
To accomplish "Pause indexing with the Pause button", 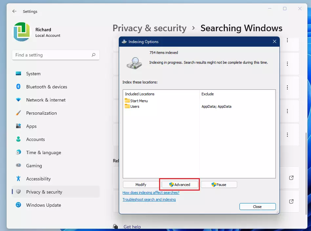I will tap(219, 185).
